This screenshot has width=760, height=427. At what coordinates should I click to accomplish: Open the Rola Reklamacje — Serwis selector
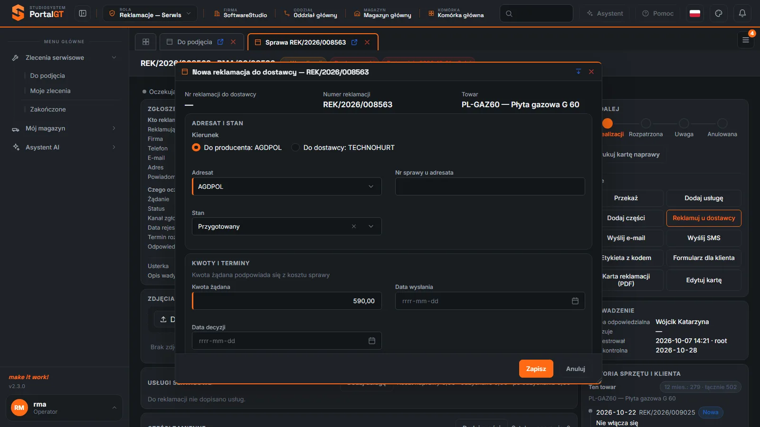pyautogui.click(x=150, y=13)
